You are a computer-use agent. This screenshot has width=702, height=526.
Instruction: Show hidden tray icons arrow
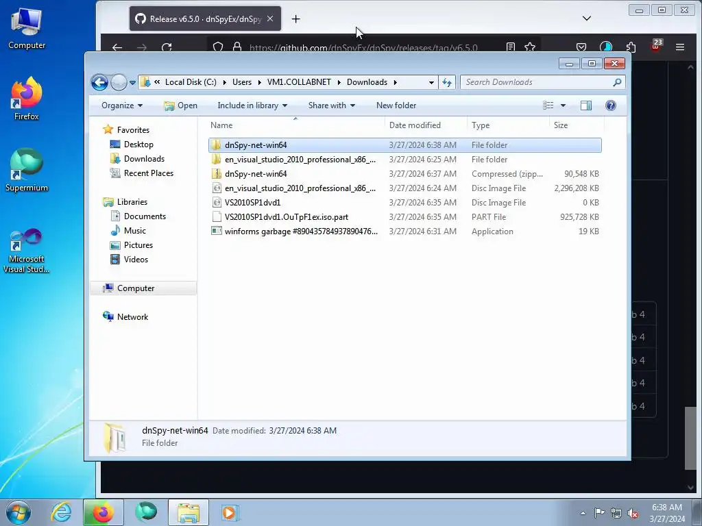click(x=583, y=514)
